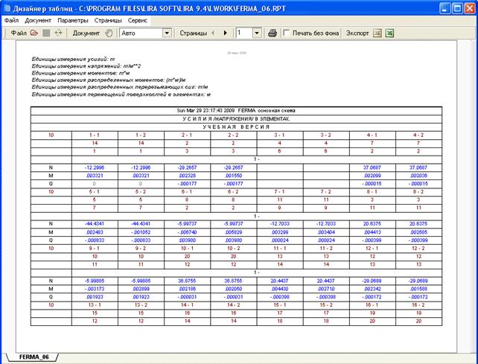Image resolution: width=478 pixels, height=364 pixels.
Task: Click the value '.001588' in M row
Action: coord(418,289)
